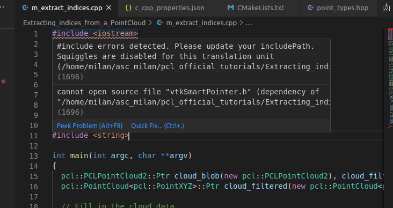This screenshot has width=393, height=208.
Task: Click the opening brace on line 14
Action: coord(54,166)
